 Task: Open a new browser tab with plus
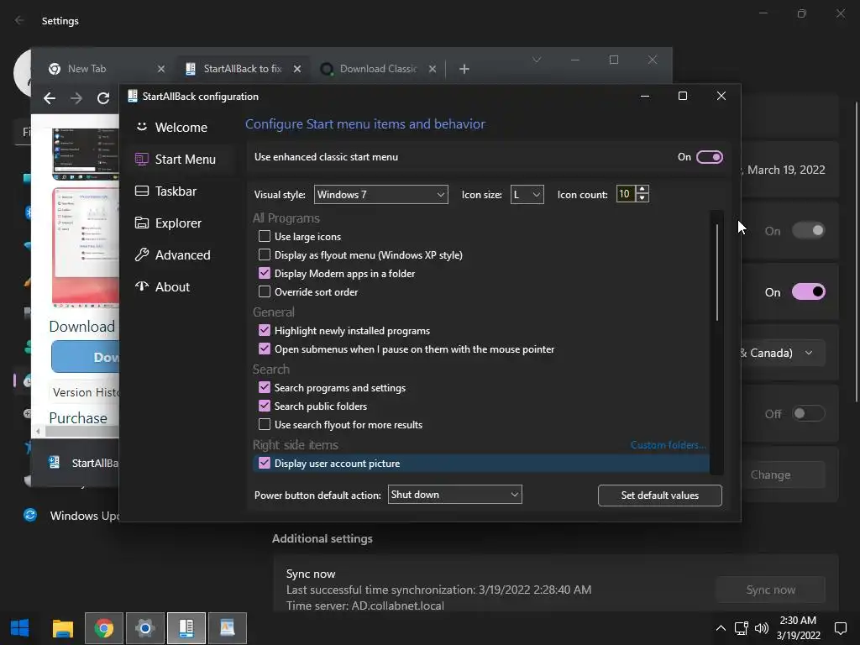[x=464, y=69]
